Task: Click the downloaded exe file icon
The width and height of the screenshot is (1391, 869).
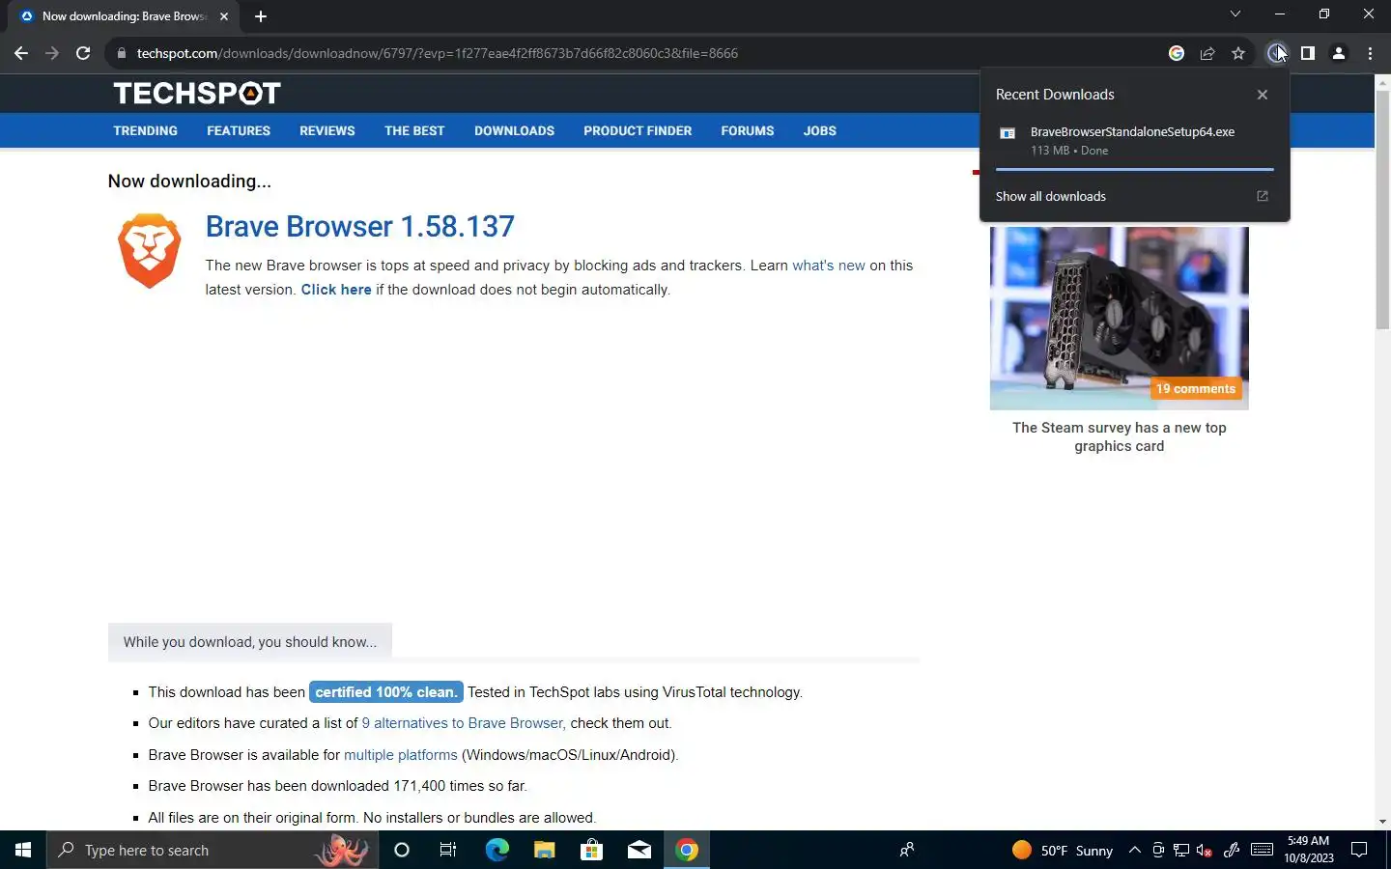Action: coord(1008,133)
